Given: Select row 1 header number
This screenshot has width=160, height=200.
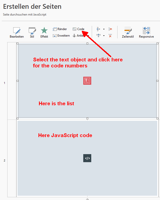Looking at the screenshot, I should 4,83.
